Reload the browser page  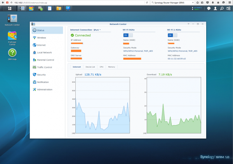click(x=147, y=3)
